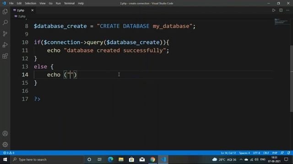Open notifications icon in status bar

(x=289, y=153)
